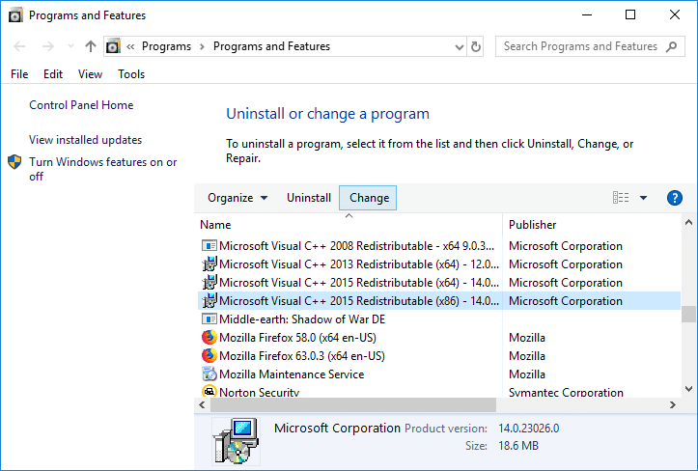Click the search magnifier icon
Image resolution: width=698 pixels, height=471 pixels.
coord(673,46)
